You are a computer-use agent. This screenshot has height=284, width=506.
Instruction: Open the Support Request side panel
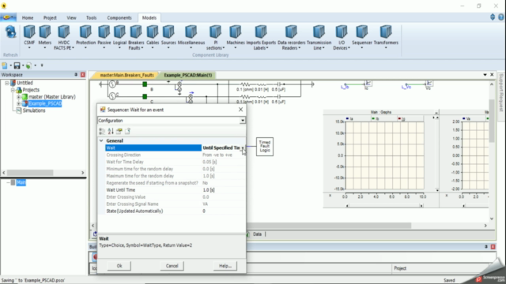[501, 93]
